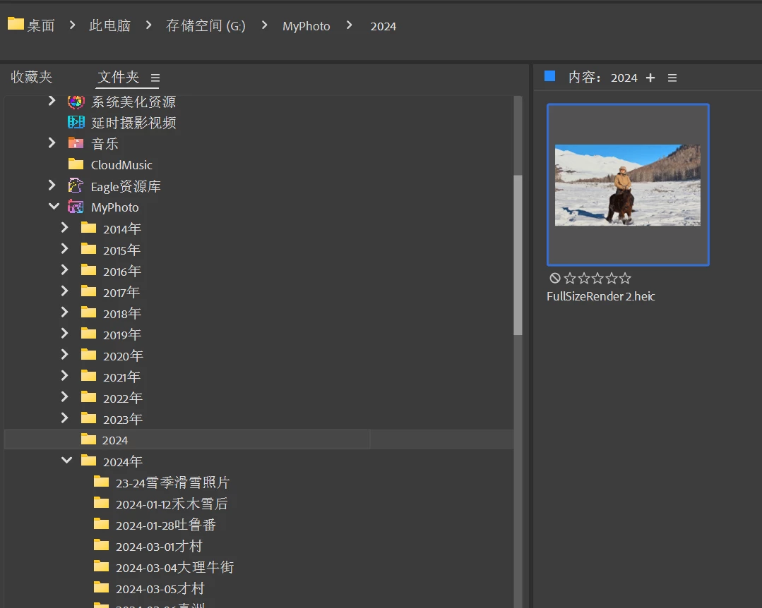The width and height of the screenshot is (762, 608).
Task: Set a three star rating for FullSizeRender 2.heic
Action: click(x=597, y=278)
